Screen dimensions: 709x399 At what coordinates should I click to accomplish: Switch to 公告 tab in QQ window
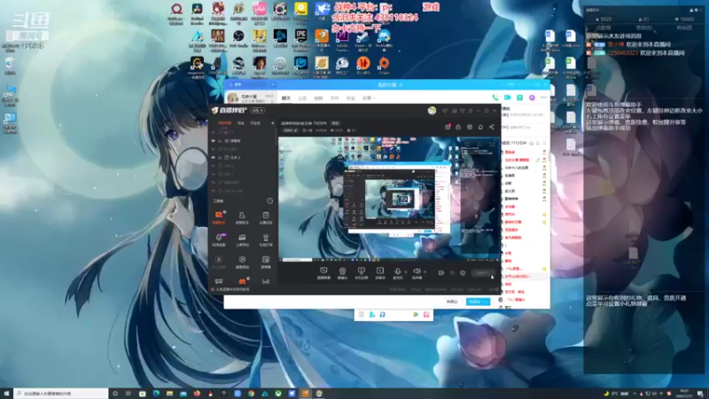(x=302, y=98)
